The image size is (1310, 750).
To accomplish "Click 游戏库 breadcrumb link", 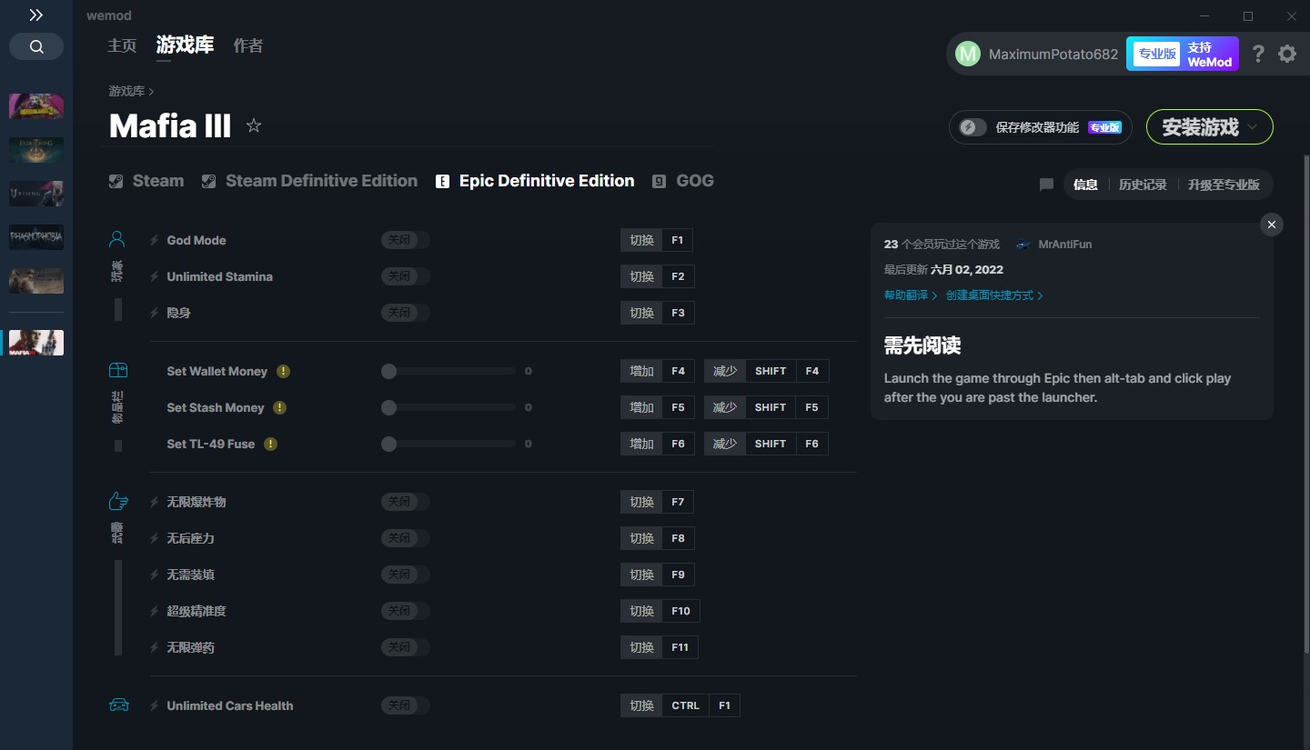I will pos(126,91).
